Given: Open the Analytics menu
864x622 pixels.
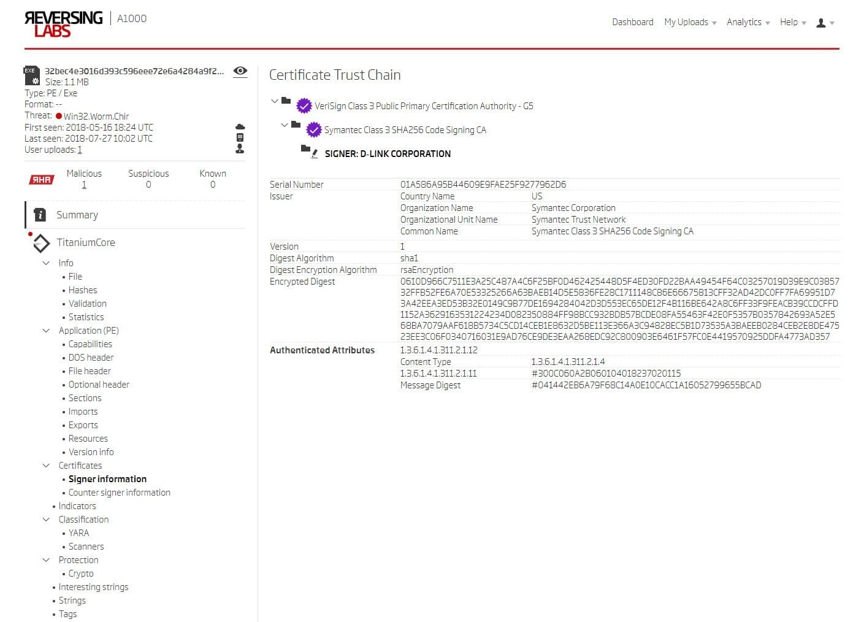Looking at the screenshot, I should [743, 22].
